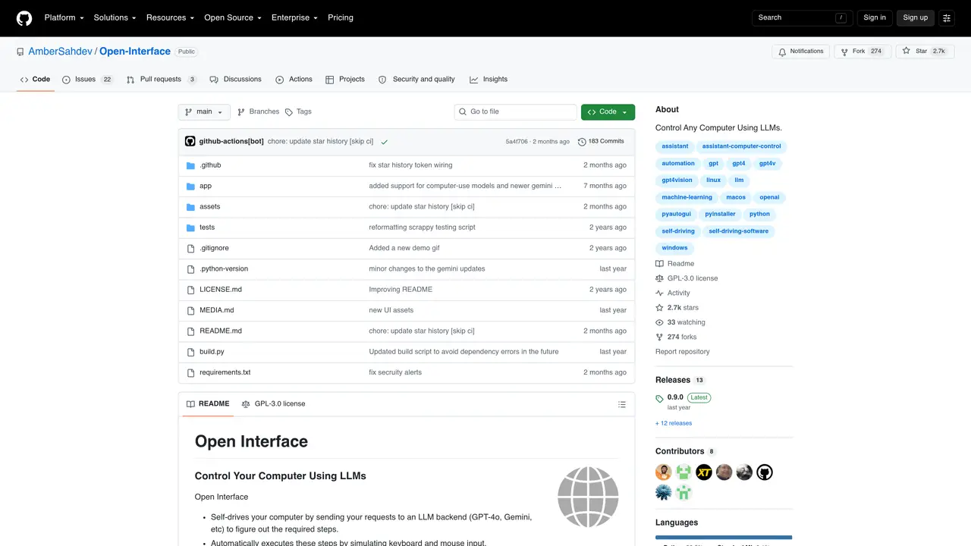
Task: Click the release tag icon next to 0.9.0
Action: click(x=659, y=398)
